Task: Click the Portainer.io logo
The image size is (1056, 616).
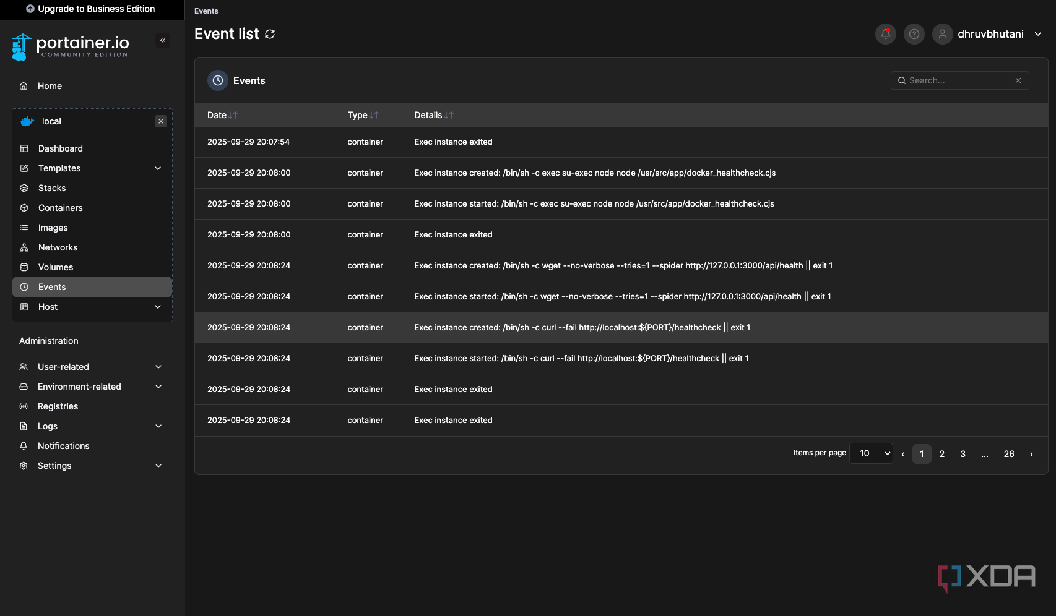Action: tap(70, 46)
